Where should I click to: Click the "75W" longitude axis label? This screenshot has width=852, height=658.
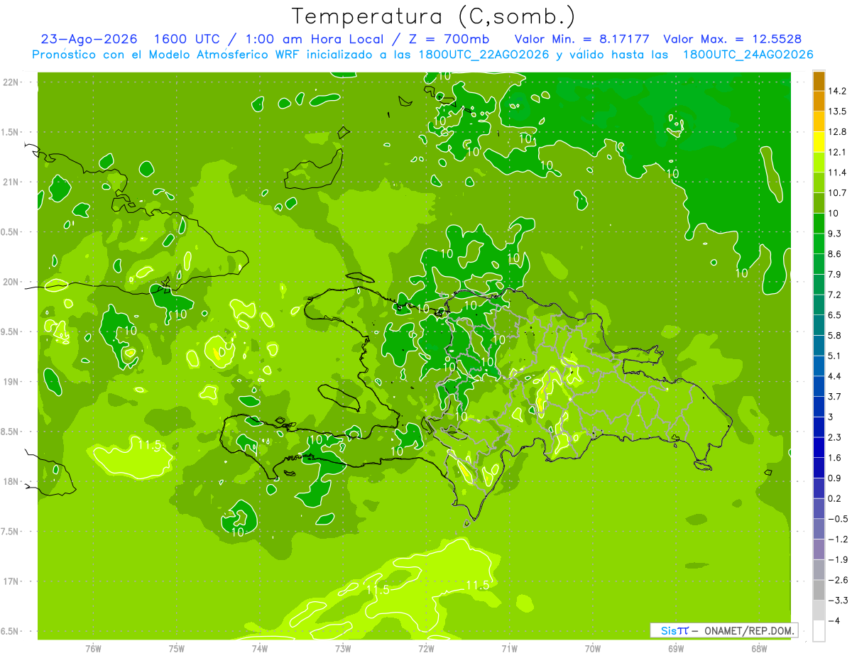177,648
